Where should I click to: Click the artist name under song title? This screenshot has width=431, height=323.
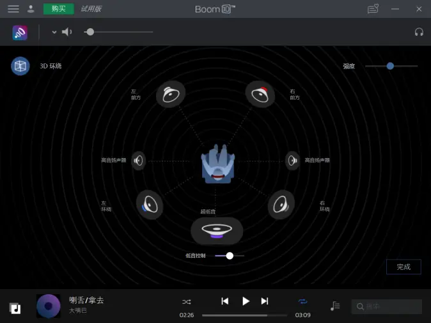pos(78,310)
